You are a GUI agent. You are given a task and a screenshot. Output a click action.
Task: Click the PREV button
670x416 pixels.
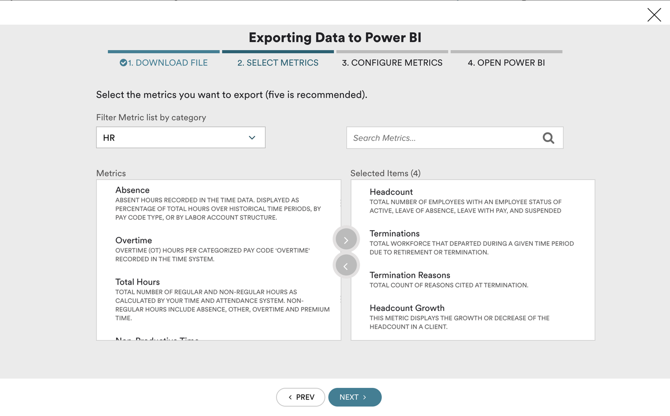[301, 397]
